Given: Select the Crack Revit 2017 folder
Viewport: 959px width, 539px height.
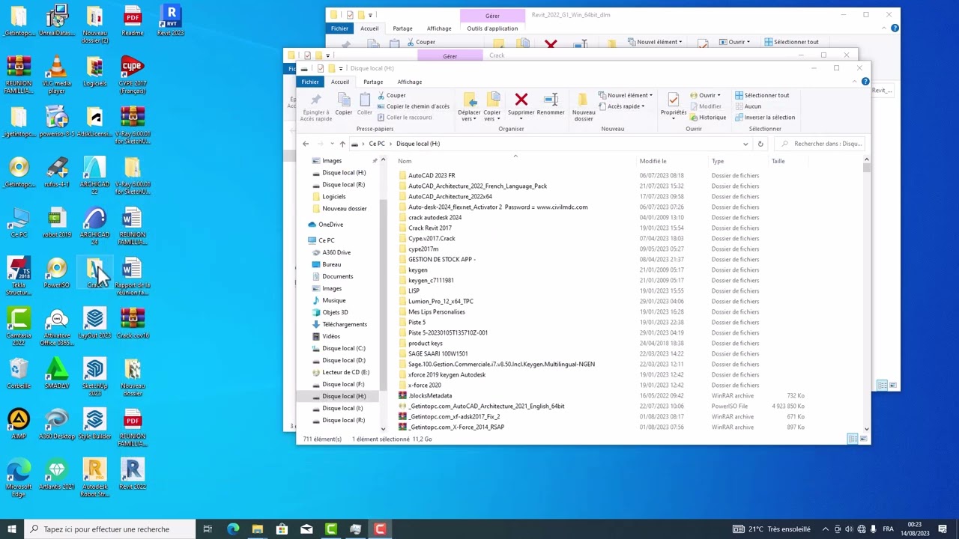Looking at the screenshot, I should click(x=430, y=228).
